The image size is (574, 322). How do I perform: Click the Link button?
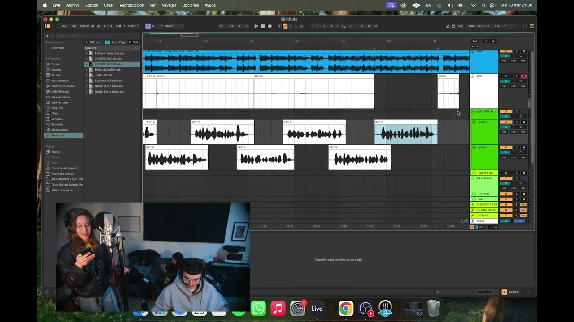(x=63, y=26)
